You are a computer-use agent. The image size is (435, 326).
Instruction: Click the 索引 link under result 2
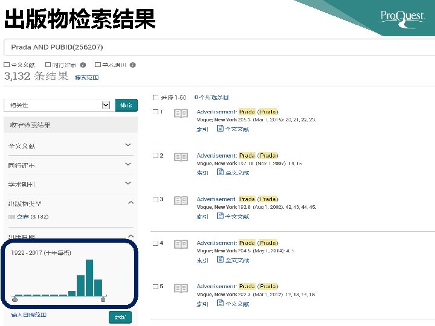point(202,173)
